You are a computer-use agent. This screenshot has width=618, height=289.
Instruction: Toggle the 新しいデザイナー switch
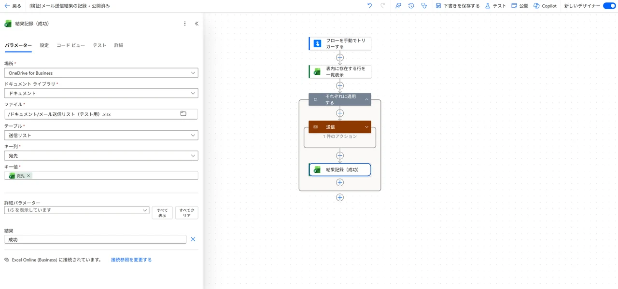[609, 6]
